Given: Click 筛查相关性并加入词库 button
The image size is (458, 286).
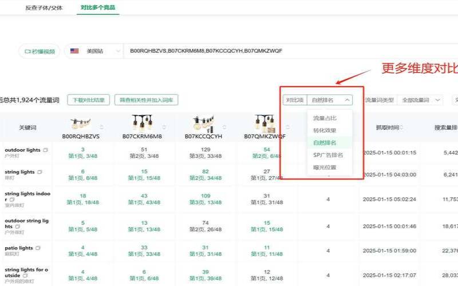Looking at the screenshot, I should click(147, 100).
